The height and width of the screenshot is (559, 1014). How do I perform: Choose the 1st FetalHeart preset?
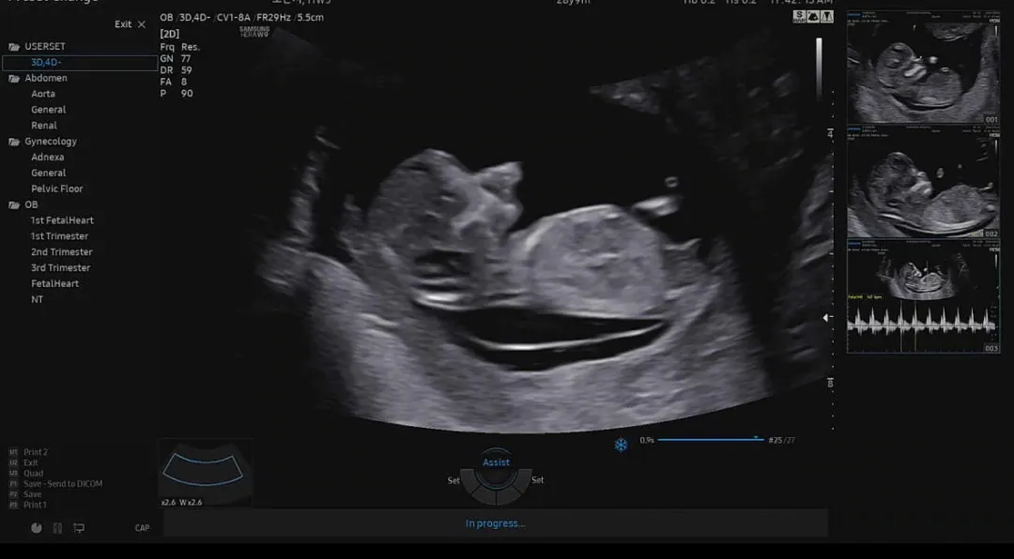(62, 220)
